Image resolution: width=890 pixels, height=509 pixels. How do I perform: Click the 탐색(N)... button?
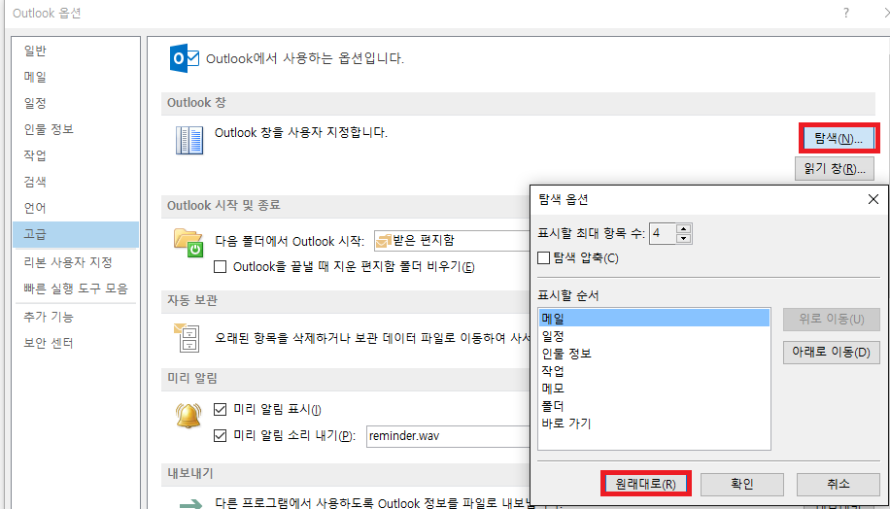point(839,139)
